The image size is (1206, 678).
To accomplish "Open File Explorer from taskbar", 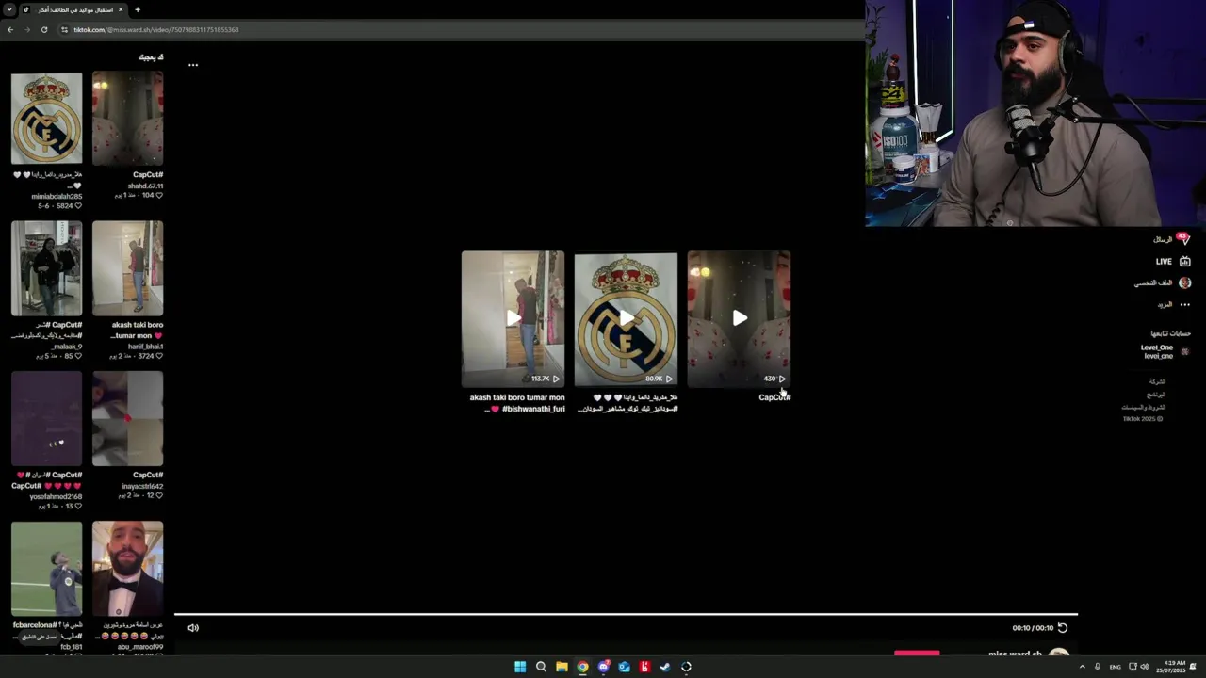I will [x=562, y=667].
